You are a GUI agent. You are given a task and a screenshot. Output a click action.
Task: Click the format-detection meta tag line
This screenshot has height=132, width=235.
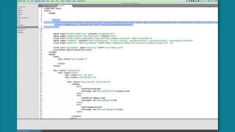pos(84,34)
